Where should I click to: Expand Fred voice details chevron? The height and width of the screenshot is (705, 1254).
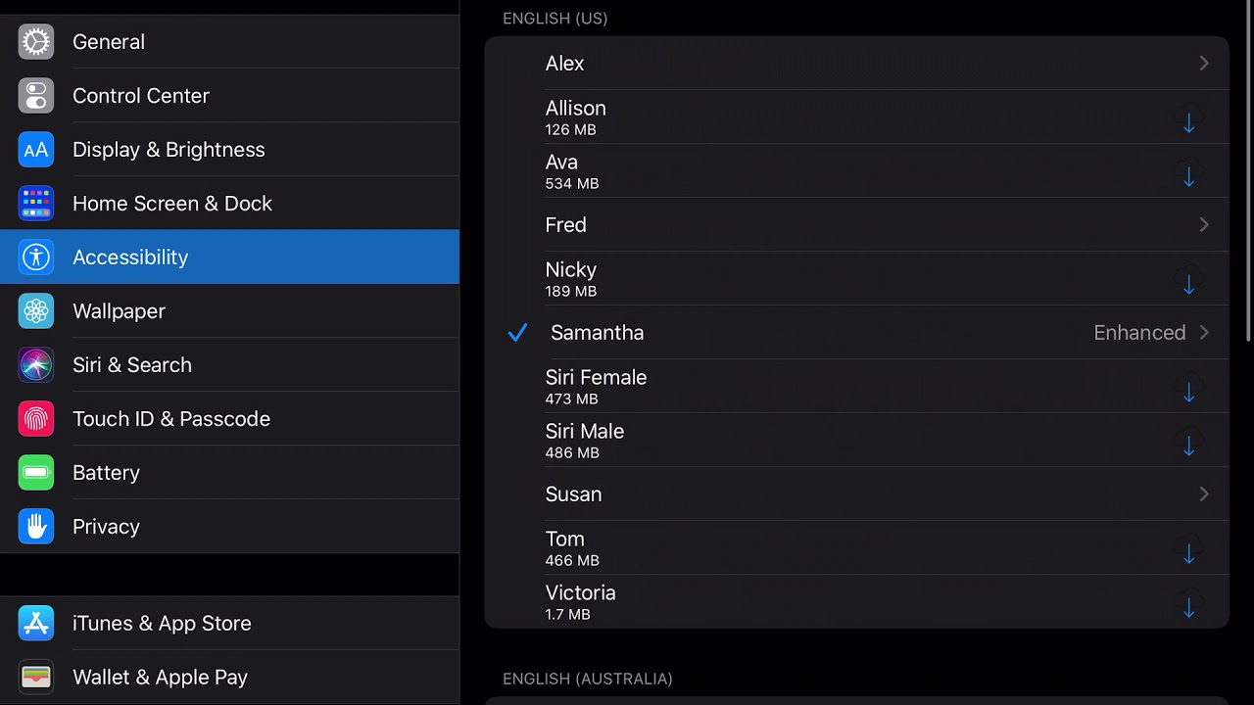pos(1204,225)
